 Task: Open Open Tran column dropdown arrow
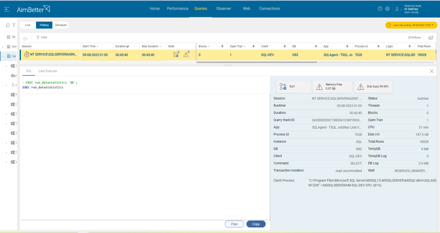pyautogui.click(x=244, y=47)
